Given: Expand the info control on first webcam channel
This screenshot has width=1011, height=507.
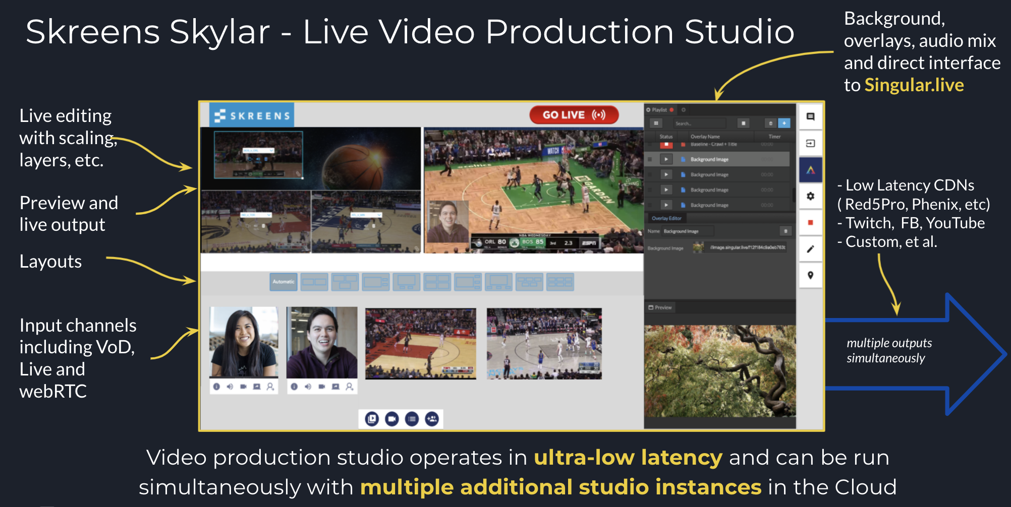Looking at the screenshot, I should [x=216, y=387].
